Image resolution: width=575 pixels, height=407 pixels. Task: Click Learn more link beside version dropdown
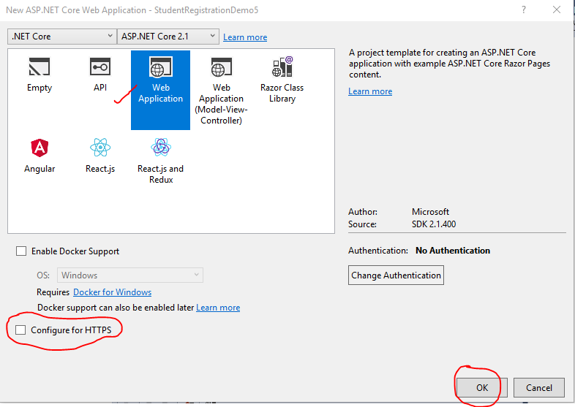pos(245,37)
